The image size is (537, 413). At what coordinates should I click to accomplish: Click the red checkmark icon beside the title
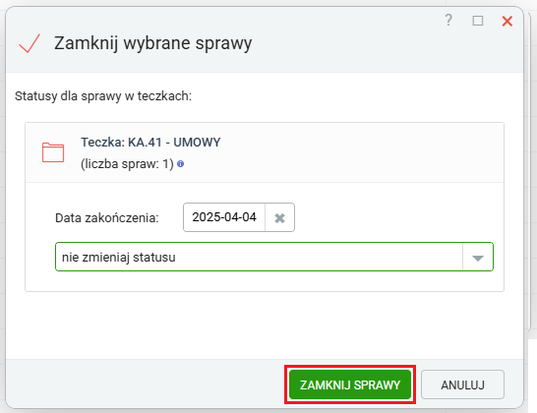click(x=30, y=43)
